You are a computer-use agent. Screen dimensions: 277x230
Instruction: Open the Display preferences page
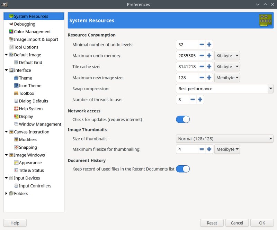26,117
